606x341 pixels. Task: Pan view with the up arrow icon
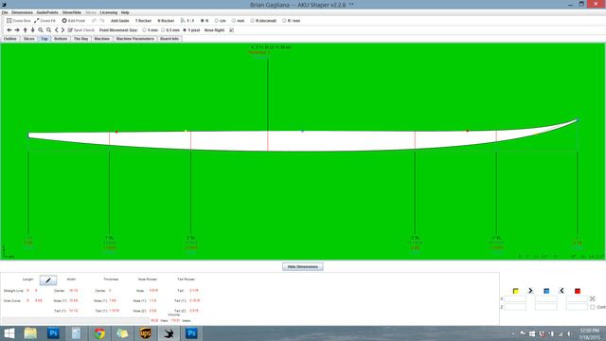26,29
